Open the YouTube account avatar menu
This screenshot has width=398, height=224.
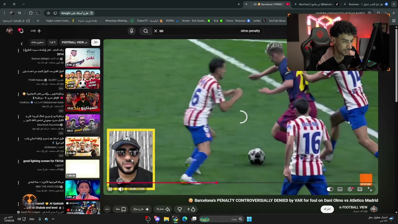pos(9,31)
